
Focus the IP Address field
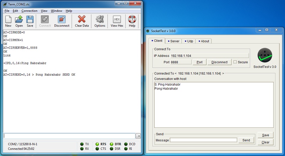(x=209, y=56)
